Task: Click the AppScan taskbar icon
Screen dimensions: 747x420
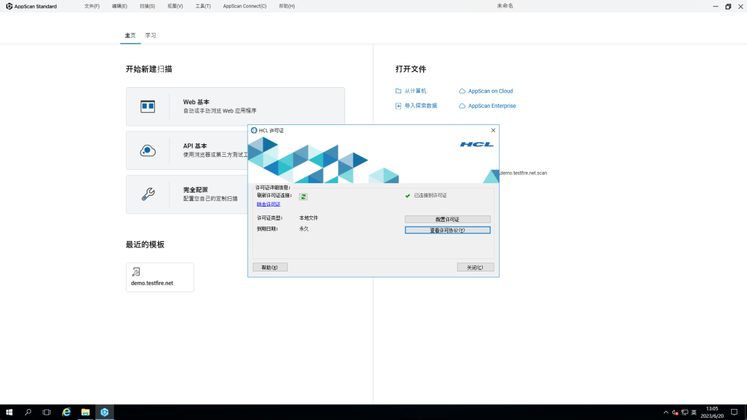Action: 104,412
